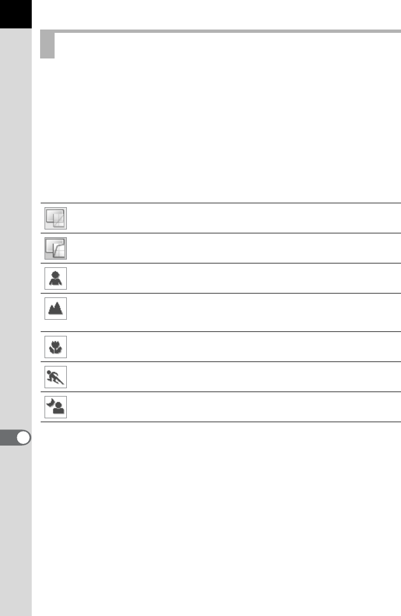Select the linear tone curve icon
Image resolution: width=401 pixels, height=616 pixels.
click(56, 218)
